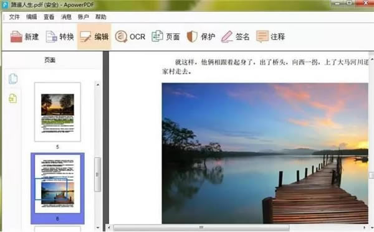Select page 6 thumbnail
Viewport: 374px width, 232px height.
tap(57, 184)
